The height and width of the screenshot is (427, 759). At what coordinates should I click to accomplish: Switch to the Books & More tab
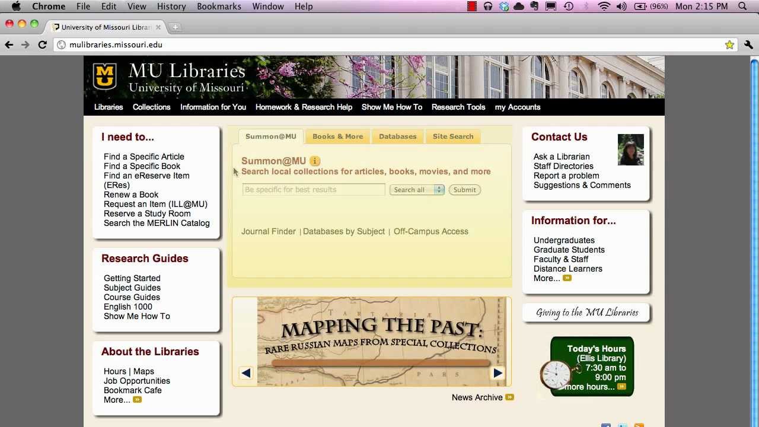(337, 136)
